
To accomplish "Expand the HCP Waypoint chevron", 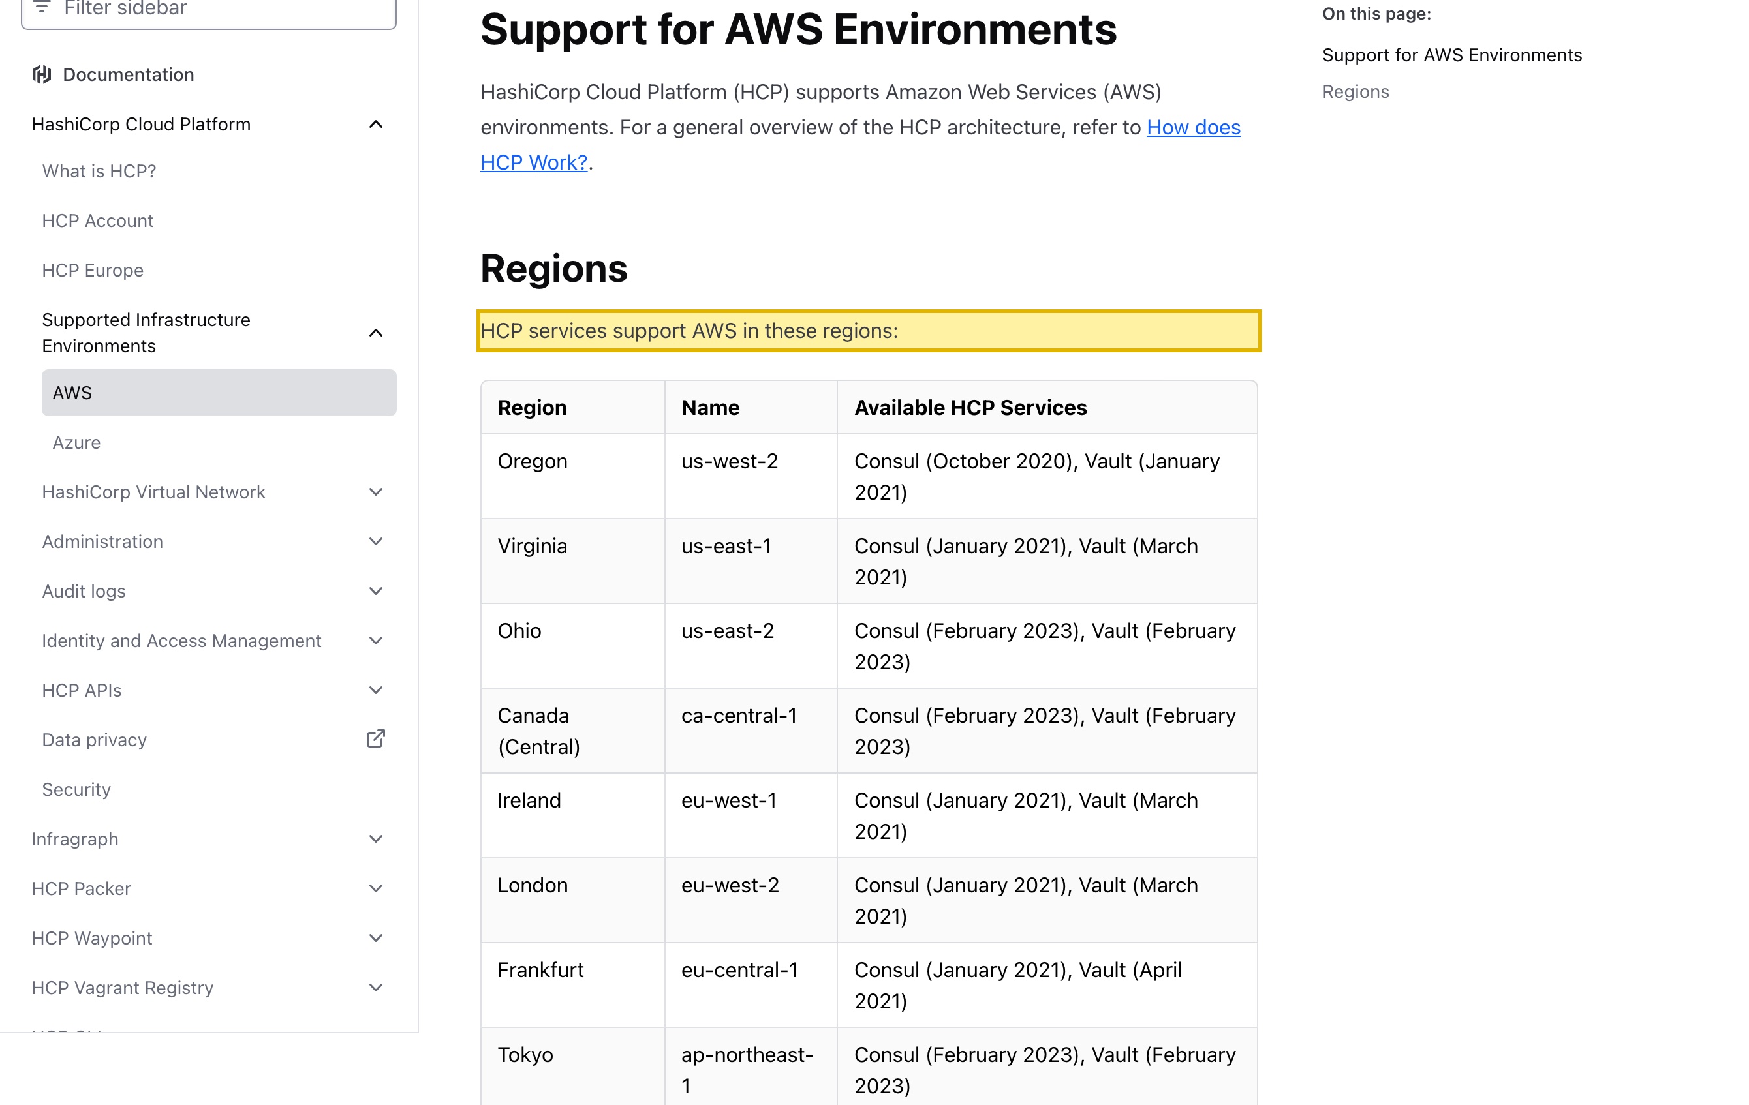I will (375, 938).
